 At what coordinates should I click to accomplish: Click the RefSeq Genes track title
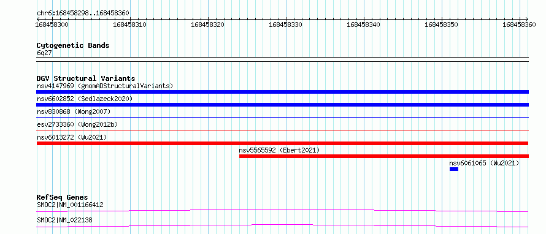tap(63, 197)
